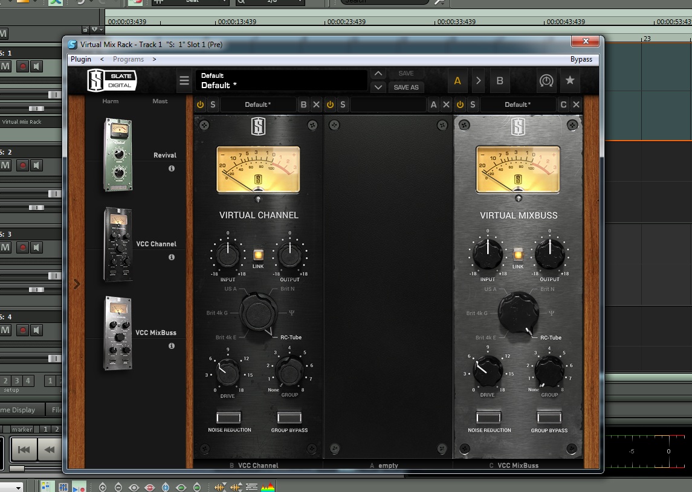This screenshot has width=692, height=492.
Task: Enable Noise Reduction on Virtual Mixbuss
Action: click(x=488, y=417)
